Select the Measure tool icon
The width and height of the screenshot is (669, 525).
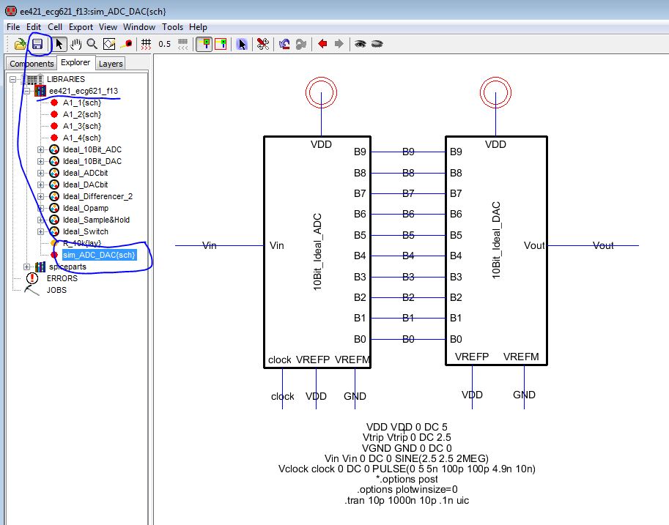127,44
